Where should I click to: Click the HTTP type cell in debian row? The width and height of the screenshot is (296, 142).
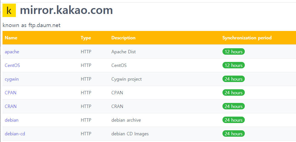(86, 120)
